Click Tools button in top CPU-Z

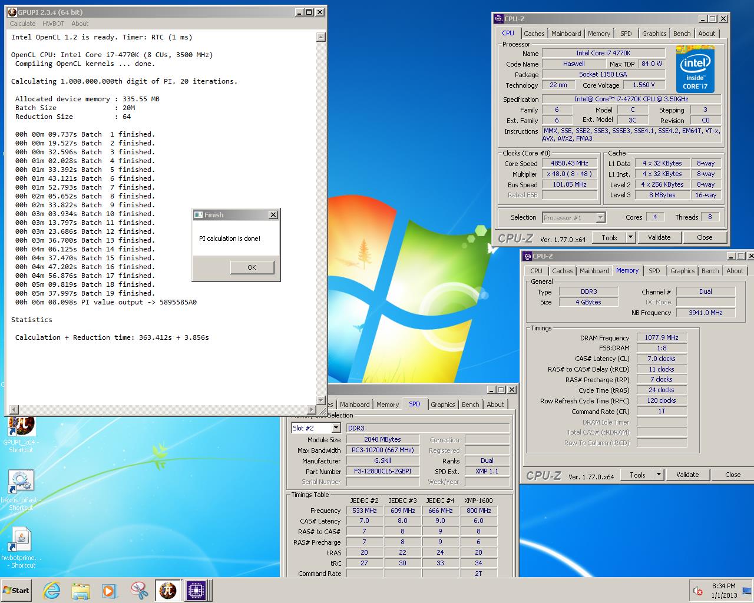click(x=610, y=237)
